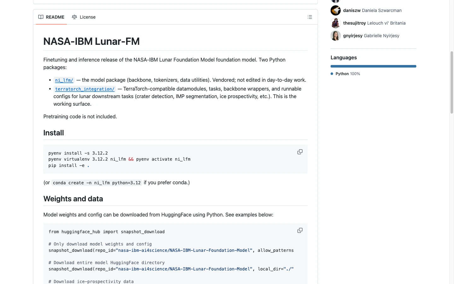Click daniszw avatar image
The height and width of the screenshot is (284, 454).
(x=335, y=10)
